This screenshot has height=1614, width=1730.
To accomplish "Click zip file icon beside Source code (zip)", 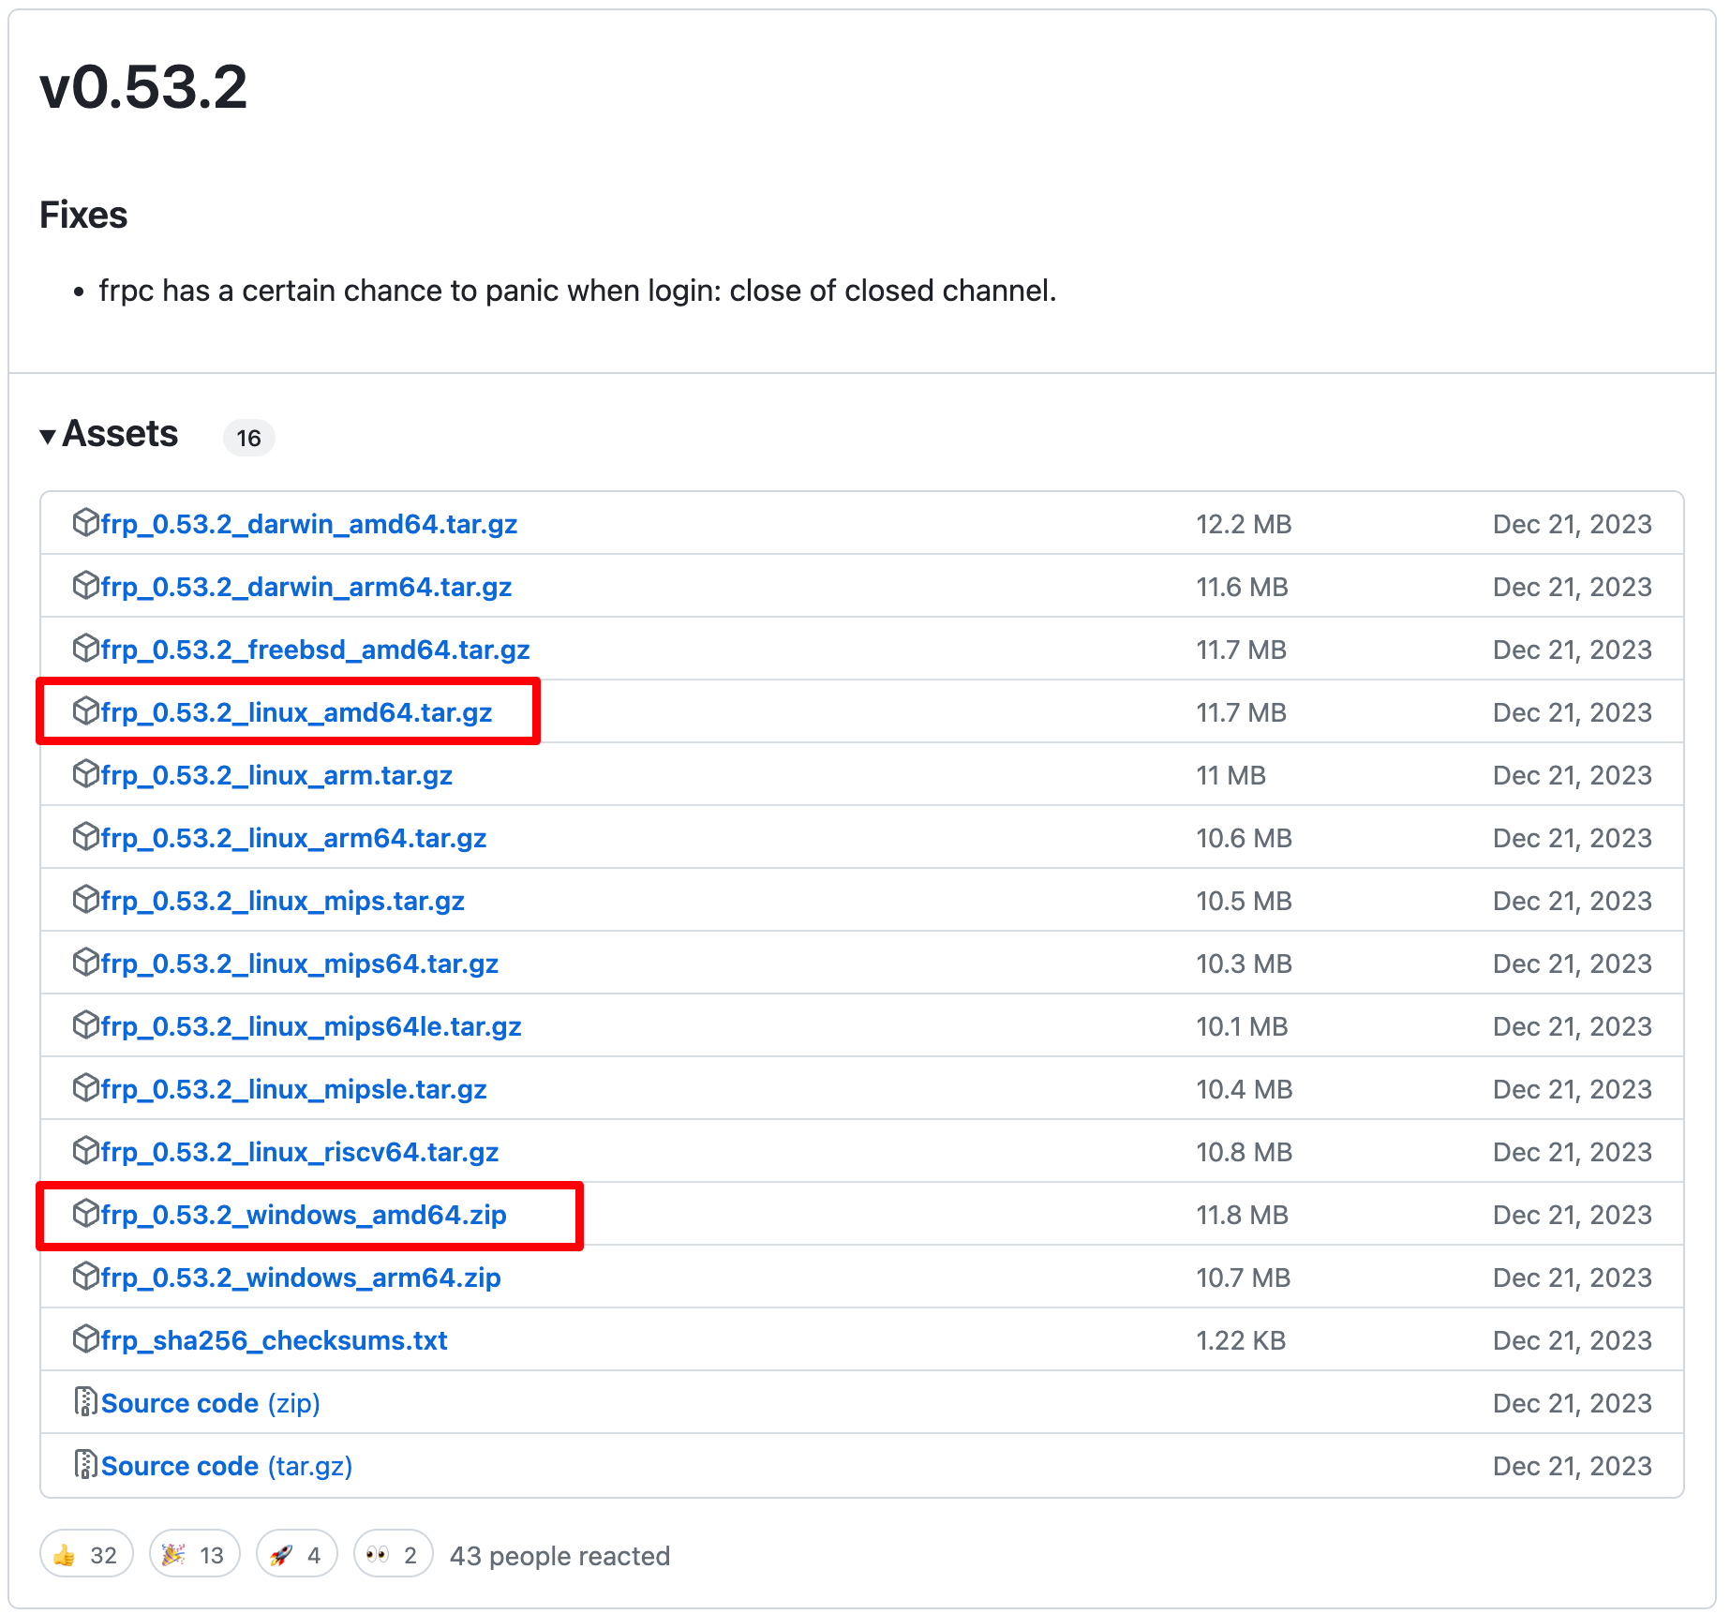I will 85,1402.
